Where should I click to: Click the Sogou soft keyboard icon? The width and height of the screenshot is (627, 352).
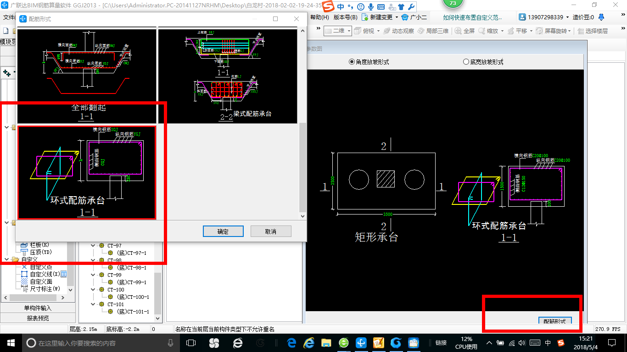381,7
